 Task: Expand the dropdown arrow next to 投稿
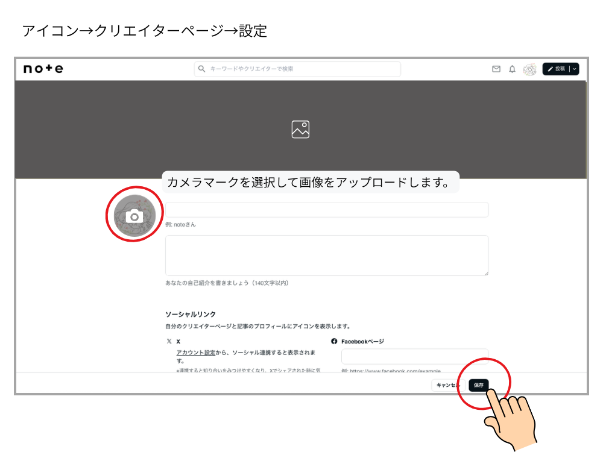click(575, 69)
